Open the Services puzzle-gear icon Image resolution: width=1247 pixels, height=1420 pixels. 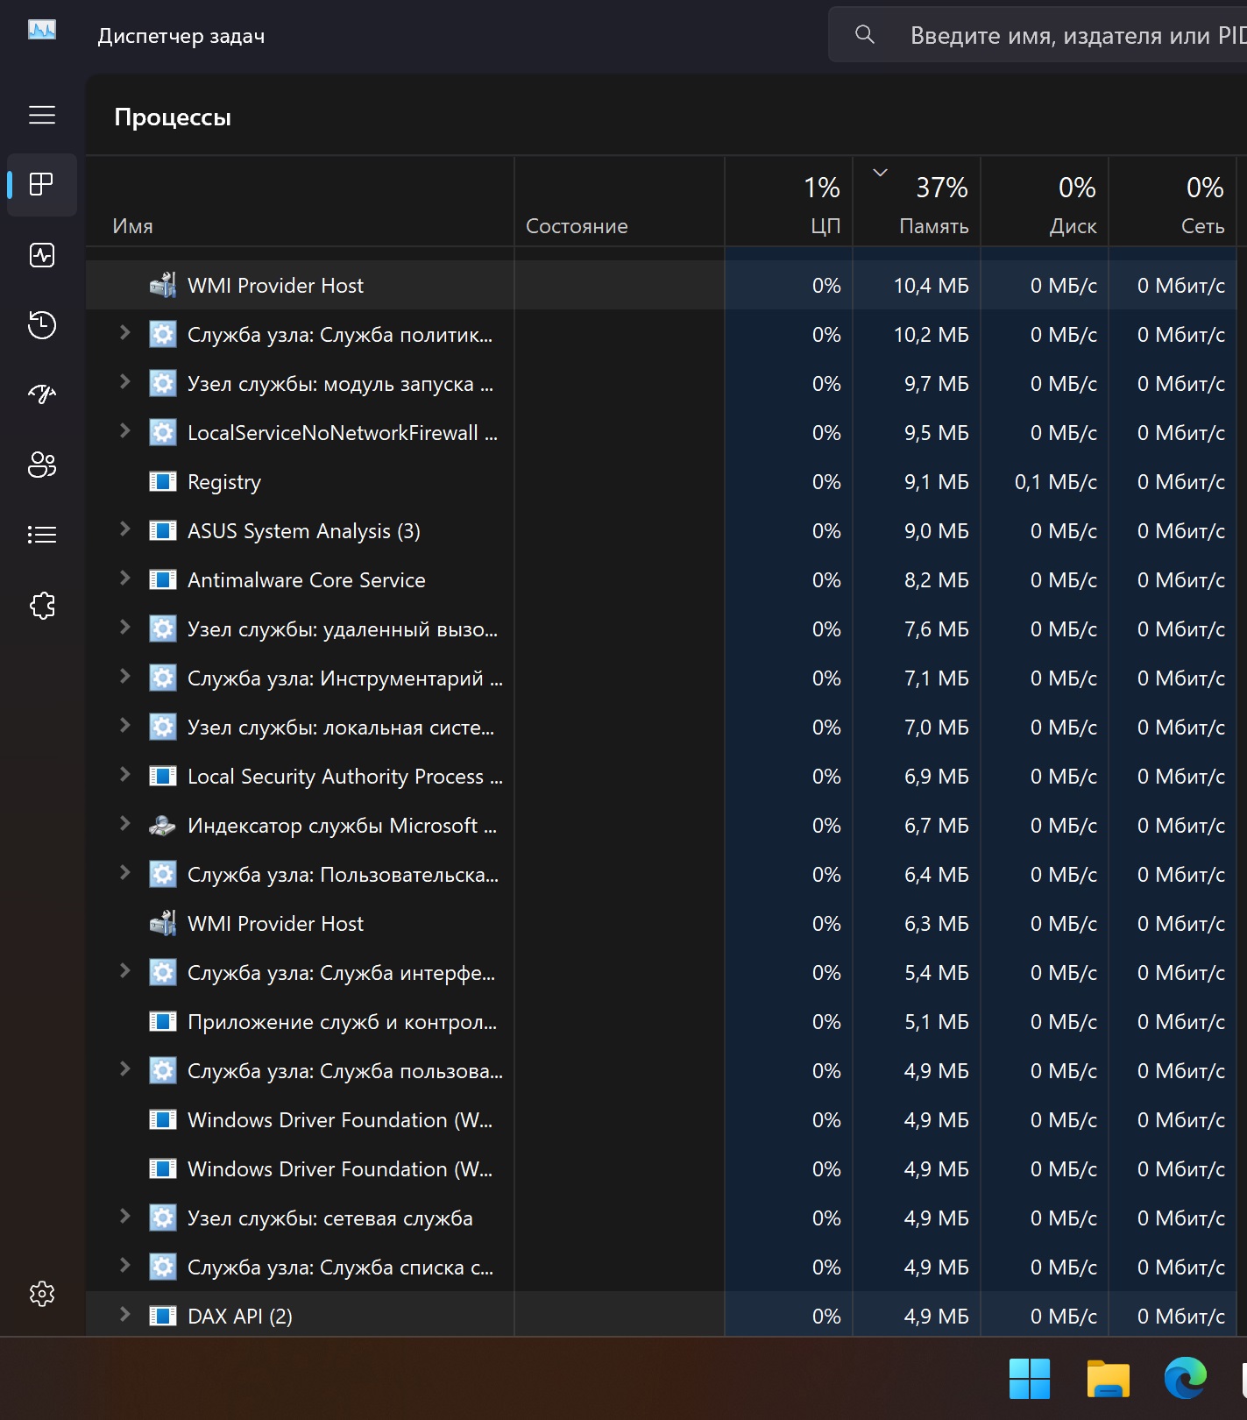(42, 605)
